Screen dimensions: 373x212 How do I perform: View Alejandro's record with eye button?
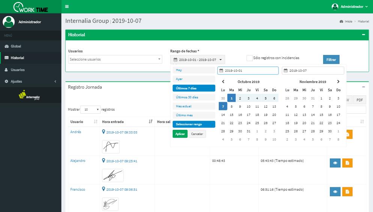tap(335, 163)
